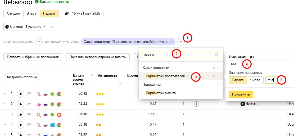Image resolution: width=294 pixels, height=136 pixels.
Task: Open the date range picker 15—21 мая 2025
Action: pyautogui.click(x=83, y=13)
